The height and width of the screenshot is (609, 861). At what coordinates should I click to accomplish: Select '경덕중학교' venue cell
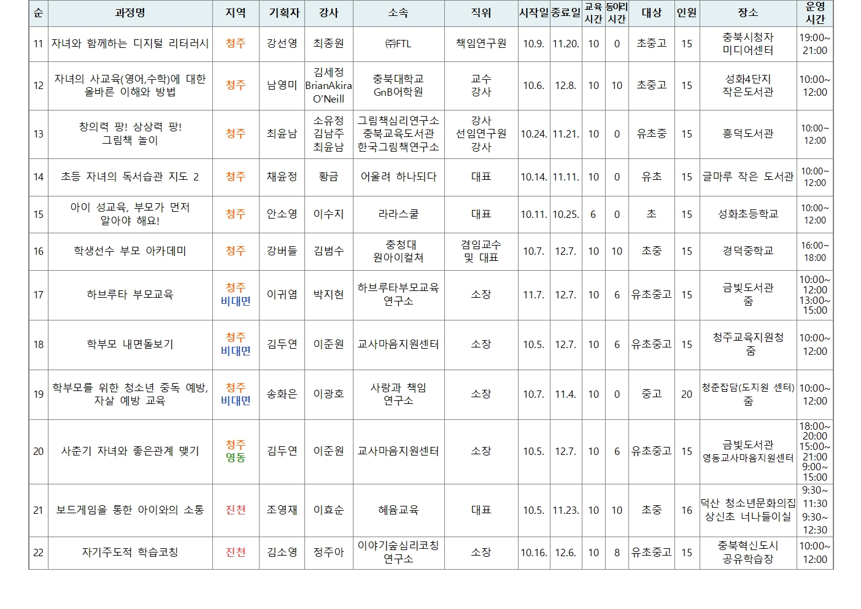click(x=747, y=251)
